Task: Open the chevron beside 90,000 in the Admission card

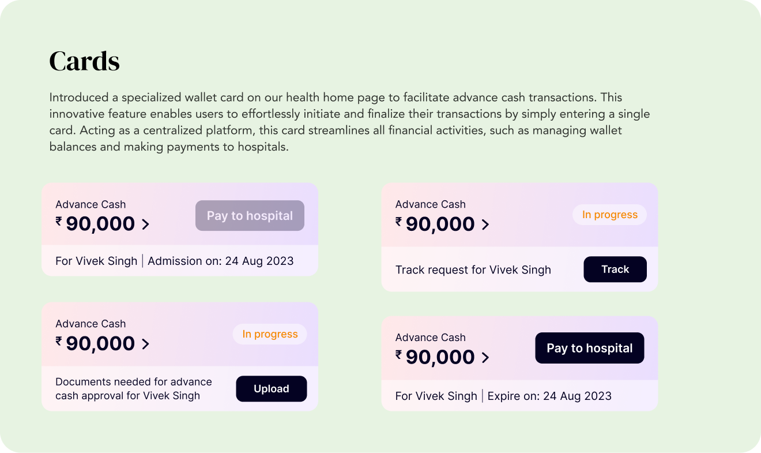Action: pos(145,224)
